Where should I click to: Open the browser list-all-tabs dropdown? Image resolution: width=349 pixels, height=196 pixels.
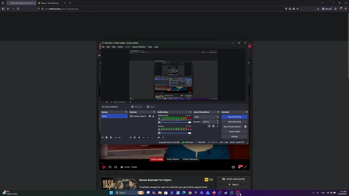(322, 3)
